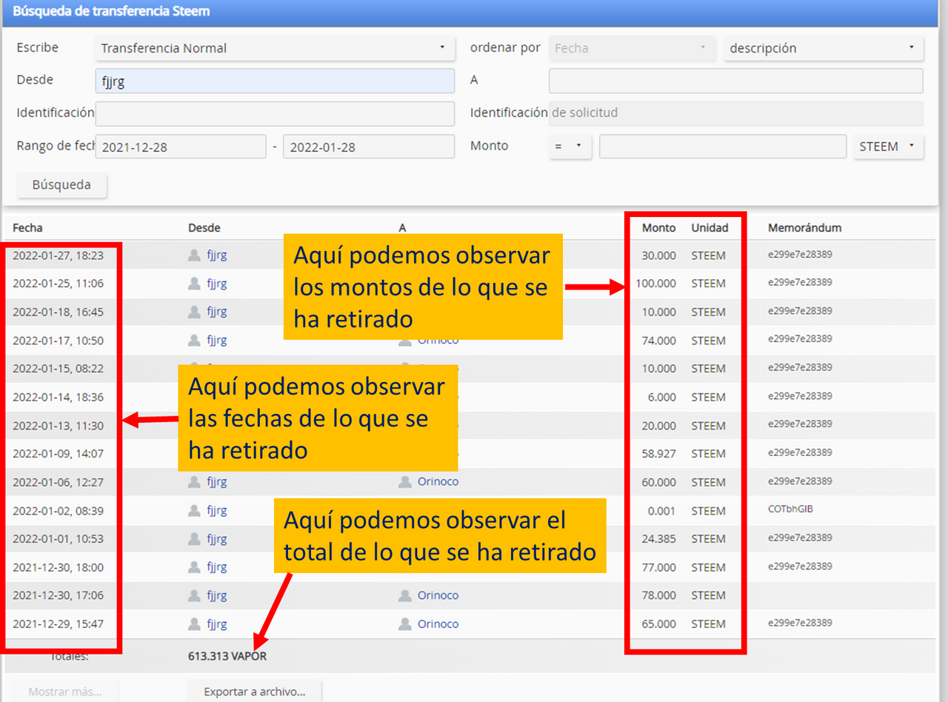Open the fjjrg link in the 2021-12-29 row
This screenshot has width=948, height=702.
tap(217, 624)
